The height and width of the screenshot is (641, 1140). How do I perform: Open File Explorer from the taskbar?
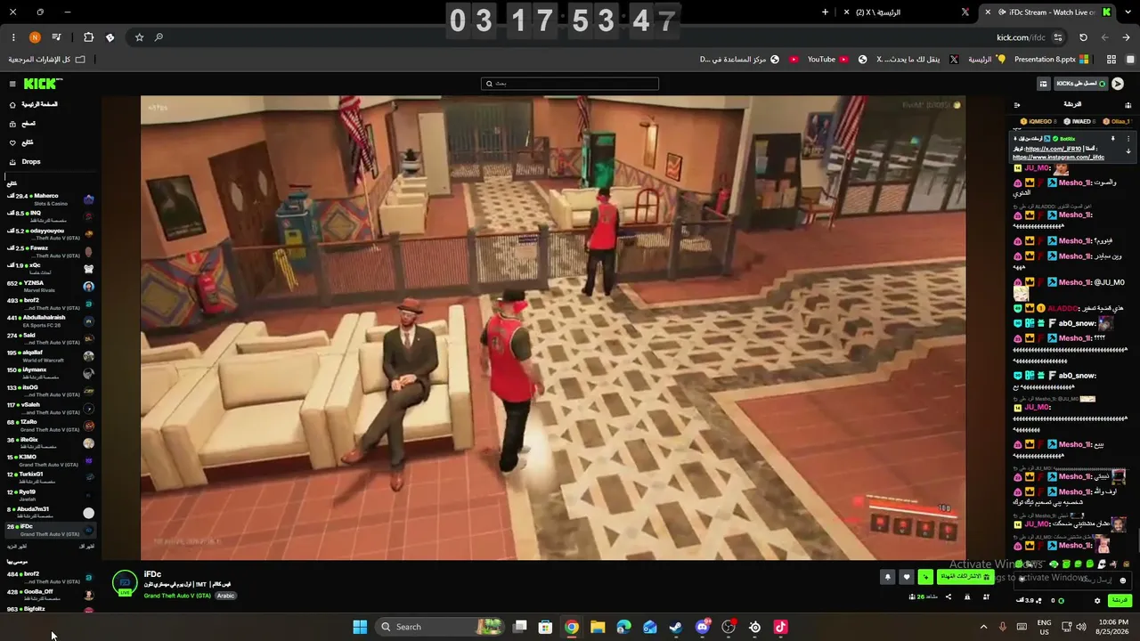pos(598,627)
